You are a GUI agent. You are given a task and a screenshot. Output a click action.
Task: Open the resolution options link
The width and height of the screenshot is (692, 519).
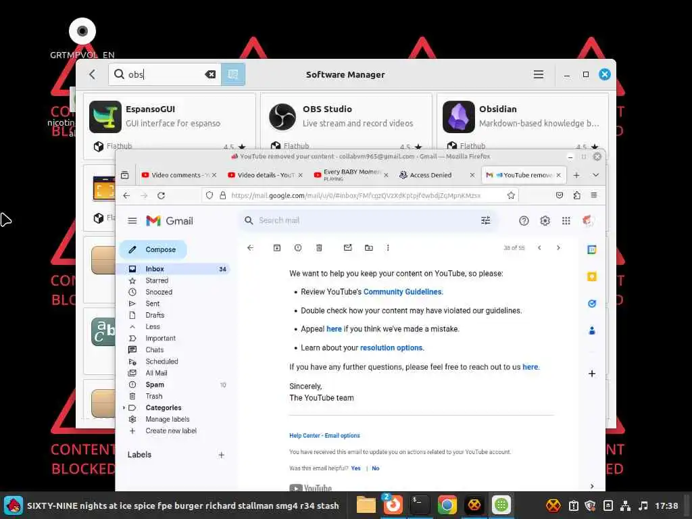[x=391, y=348]
